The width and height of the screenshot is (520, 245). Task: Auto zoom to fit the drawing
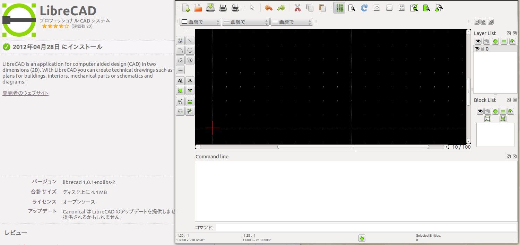[x=402, y=8]
